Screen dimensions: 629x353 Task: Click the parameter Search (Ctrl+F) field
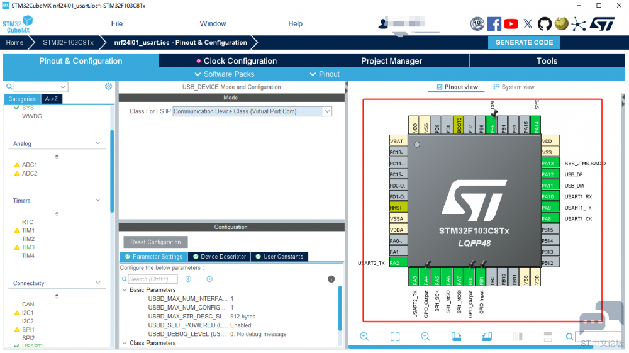tap(152, 279)
